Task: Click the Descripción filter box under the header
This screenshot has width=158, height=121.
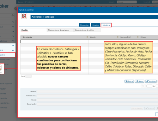Action: point(54,41)
